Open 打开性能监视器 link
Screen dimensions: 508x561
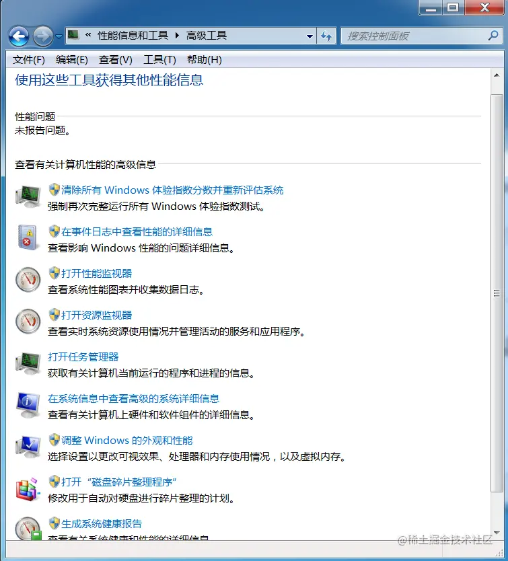coord(97,273)
